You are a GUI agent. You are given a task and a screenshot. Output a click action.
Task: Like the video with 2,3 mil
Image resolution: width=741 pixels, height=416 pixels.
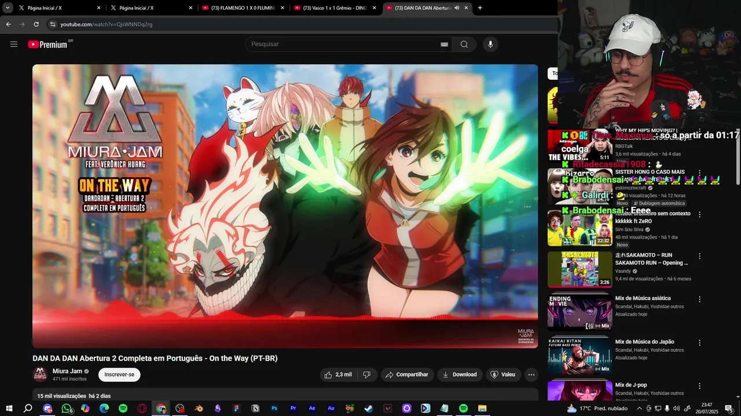(338, 374)
